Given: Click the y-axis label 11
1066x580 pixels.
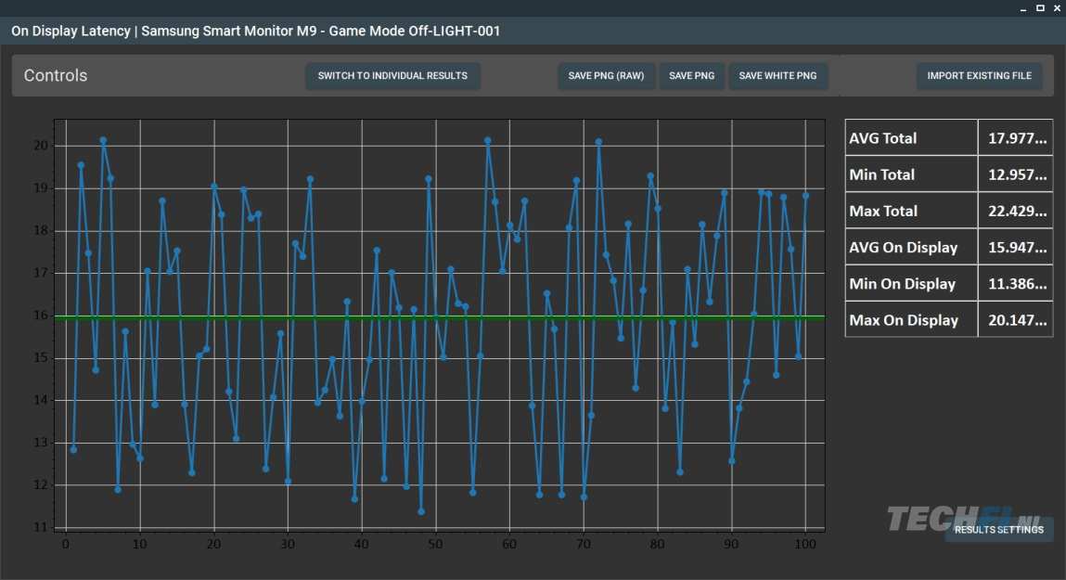Looking at the screenshot, I should click(41, 527).
